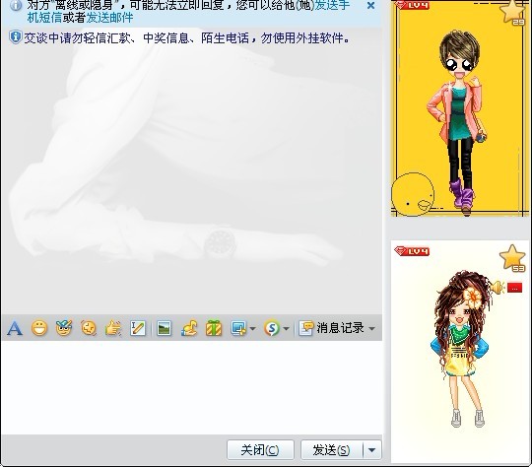Click the magic emoticon icon
The image size is (532, 467).
pos(64,328)
